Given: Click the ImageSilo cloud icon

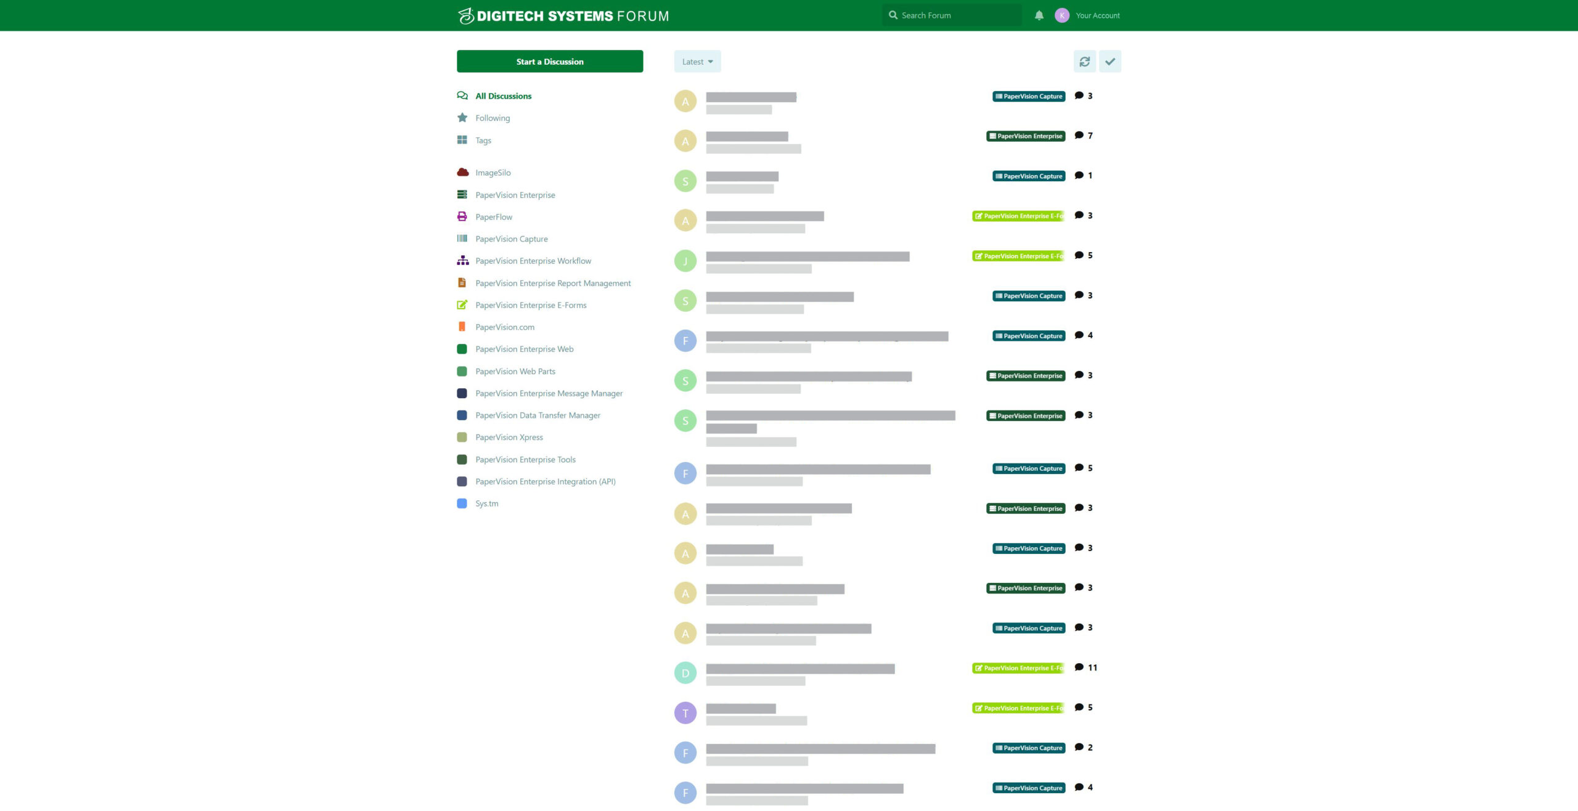Looking at the screenshot, I should tap(462, 173).
